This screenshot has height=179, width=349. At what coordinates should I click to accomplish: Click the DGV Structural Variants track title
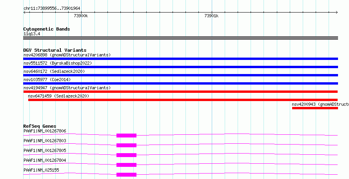point(55,50)
